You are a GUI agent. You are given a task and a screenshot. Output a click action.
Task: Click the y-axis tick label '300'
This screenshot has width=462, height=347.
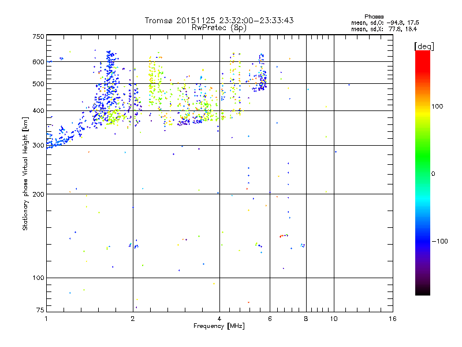[x=38, y=146]
